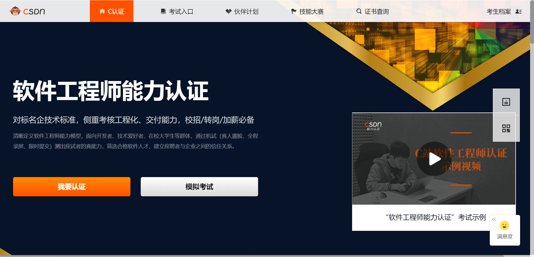This screenshot has height=257, width=534.
Task: Click the smiley satisfaction face icon
Action: (x=505, y=225)
